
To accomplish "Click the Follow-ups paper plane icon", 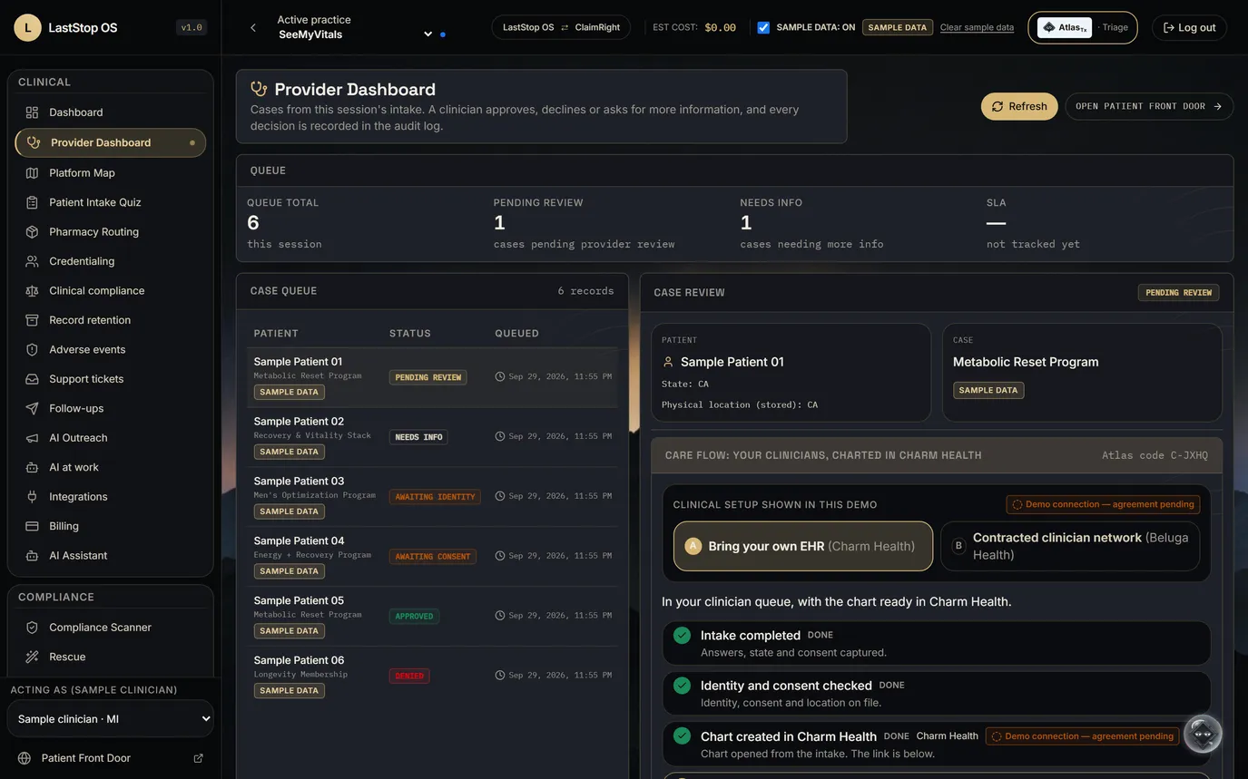I will pos(32,409).
